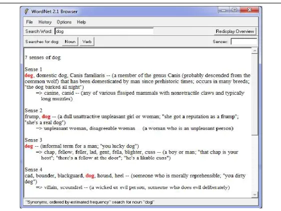Click the 'Sense 1' heading

coord(33,69)
